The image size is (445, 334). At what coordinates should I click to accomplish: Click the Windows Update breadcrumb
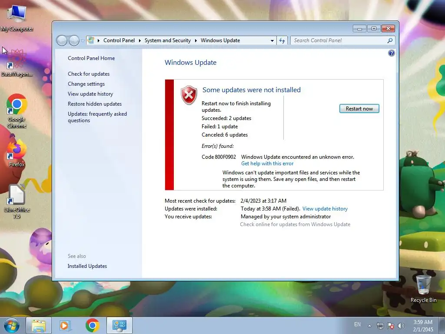click(x=220, y=40)
